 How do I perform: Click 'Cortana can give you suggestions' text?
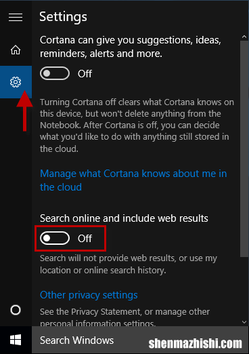pos(131,47)
